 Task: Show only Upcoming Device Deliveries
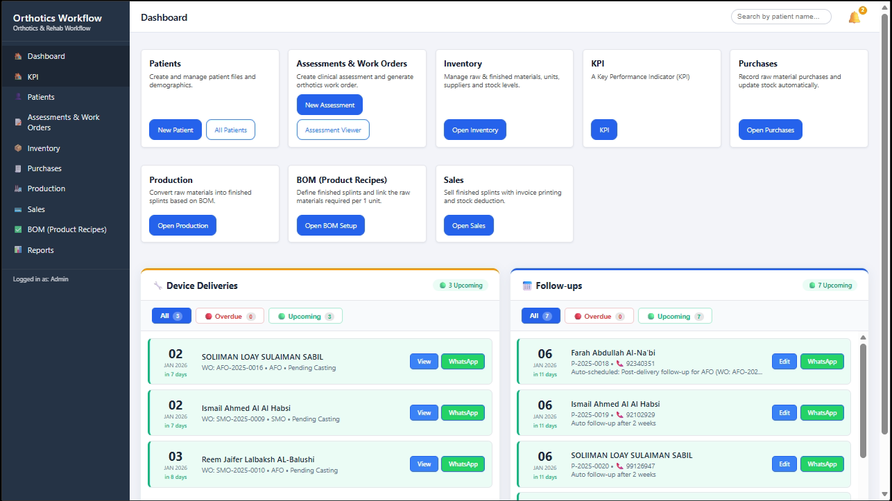tap(305, 316)
